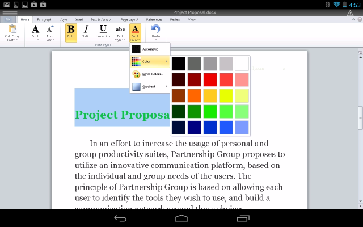Click the Wi-Fi status icon
363x227 pixels.
click(336, 5)
